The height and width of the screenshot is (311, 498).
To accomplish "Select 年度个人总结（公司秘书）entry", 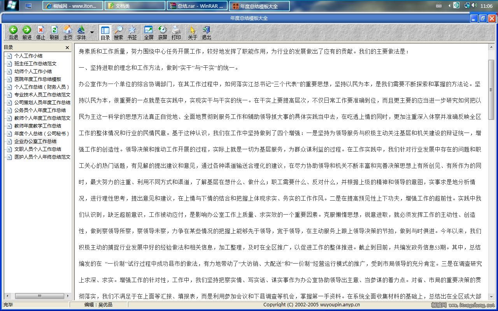I will click(42, 133).
